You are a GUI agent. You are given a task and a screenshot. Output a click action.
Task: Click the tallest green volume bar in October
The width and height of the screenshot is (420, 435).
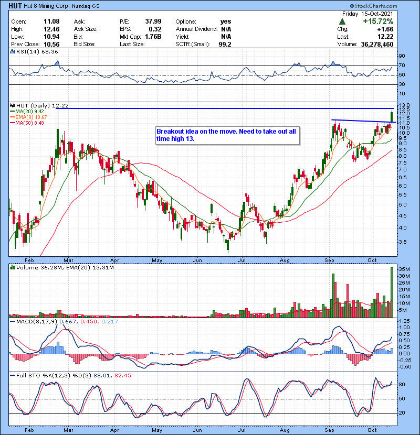tap(392, 292)
